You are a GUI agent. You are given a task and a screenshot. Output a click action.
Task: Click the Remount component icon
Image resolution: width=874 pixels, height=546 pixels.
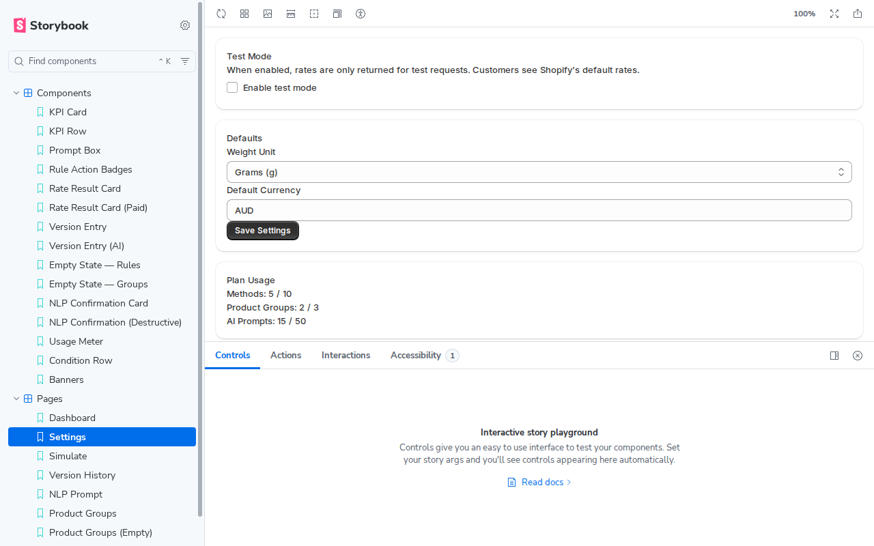[x=221, y=14]
